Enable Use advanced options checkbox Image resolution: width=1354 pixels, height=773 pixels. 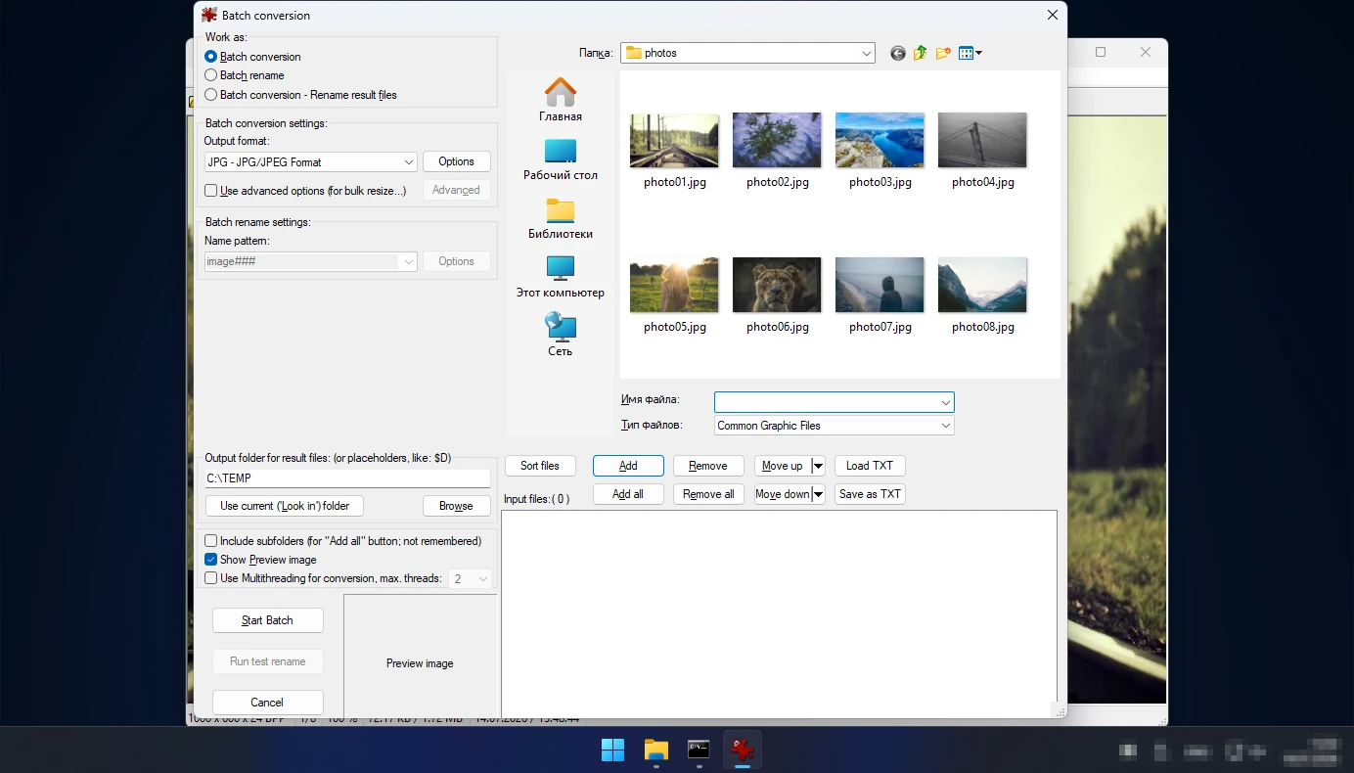[x=210, y=191]
